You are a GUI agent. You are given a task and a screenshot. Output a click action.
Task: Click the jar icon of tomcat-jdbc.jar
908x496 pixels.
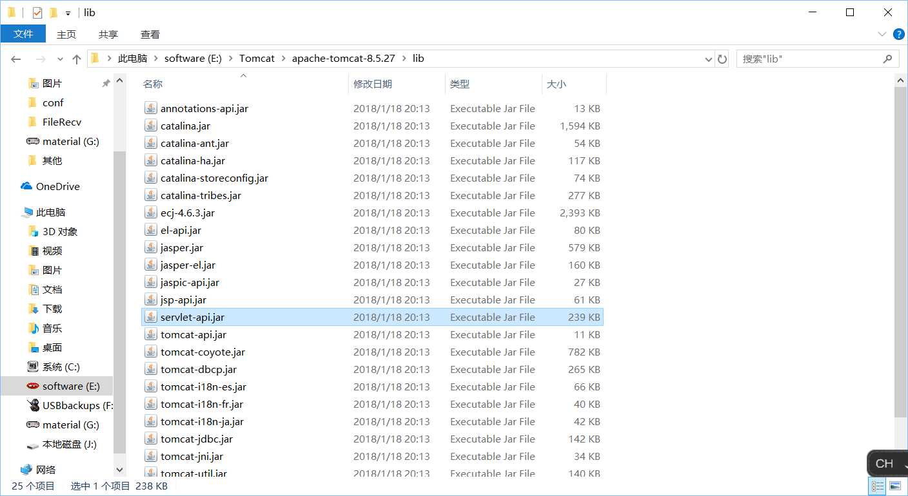point(151,439)
